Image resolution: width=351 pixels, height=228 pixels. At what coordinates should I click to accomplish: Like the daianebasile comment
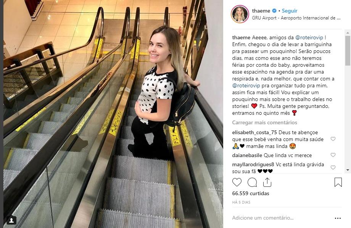(x=333, y=155)
